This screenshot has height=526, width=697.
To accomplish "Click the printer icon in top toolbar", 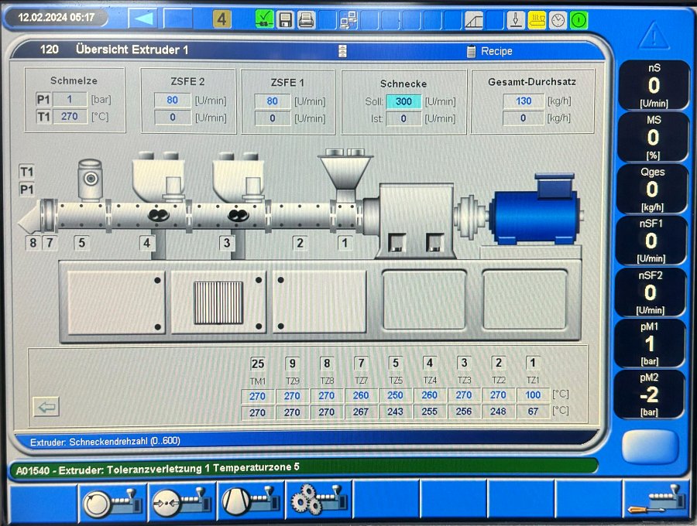I will pyautogui.click(x=306, y=19).
